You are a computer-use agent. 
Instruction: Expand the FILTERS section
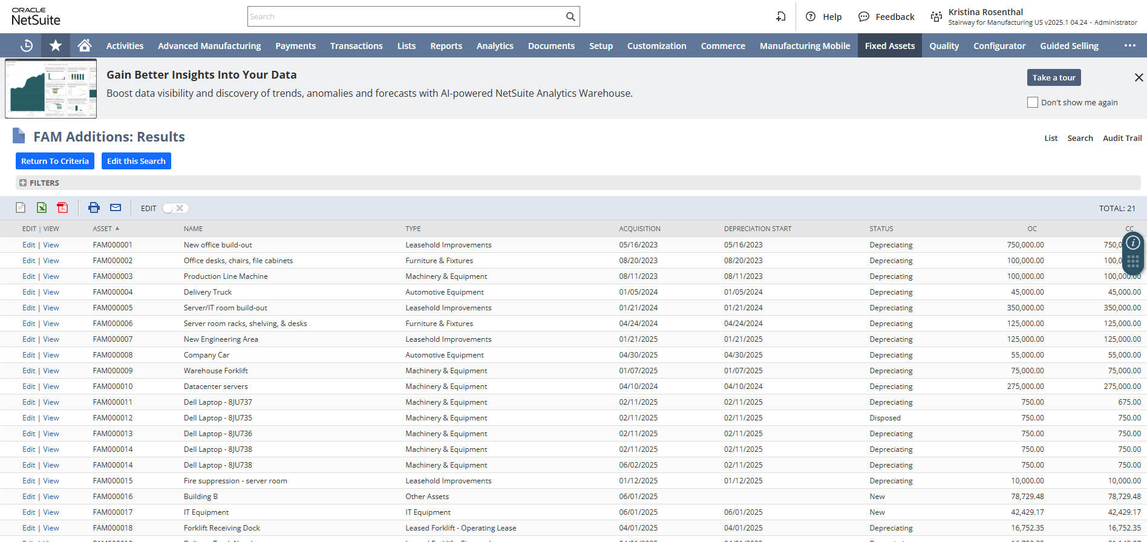tap(39, 183)
